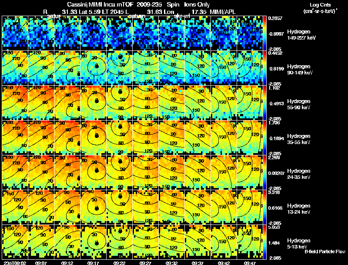Click the '1.484' scale value
The image size is (348, 265).
click(x=275, y=243)
